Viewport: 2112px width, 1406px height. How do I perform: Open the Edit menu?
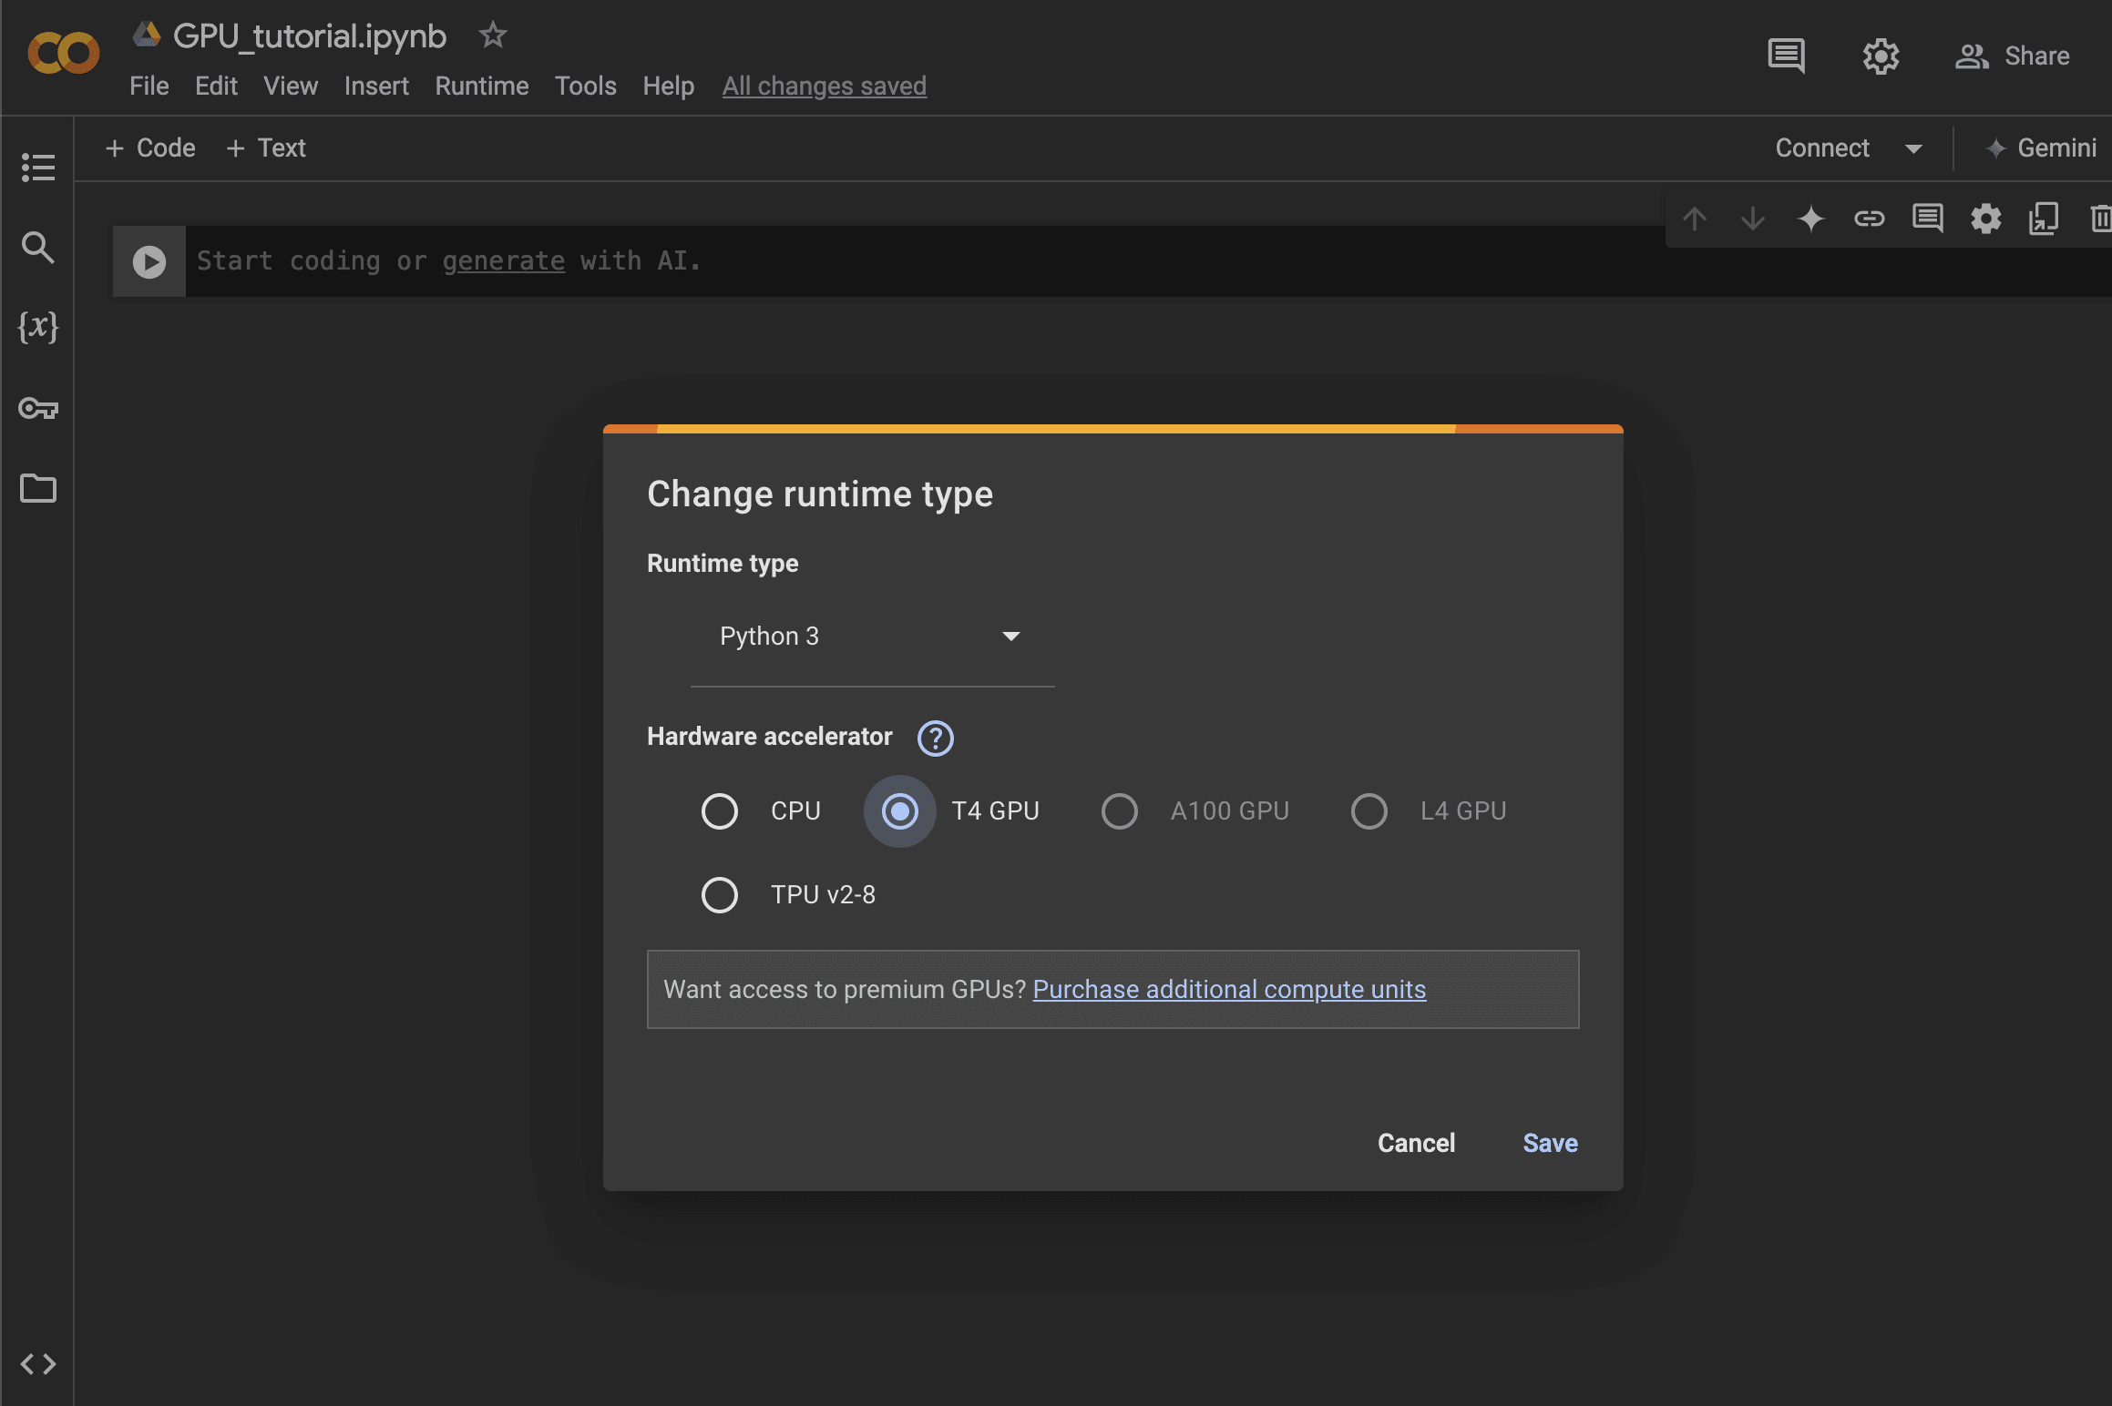coord(216,87)
